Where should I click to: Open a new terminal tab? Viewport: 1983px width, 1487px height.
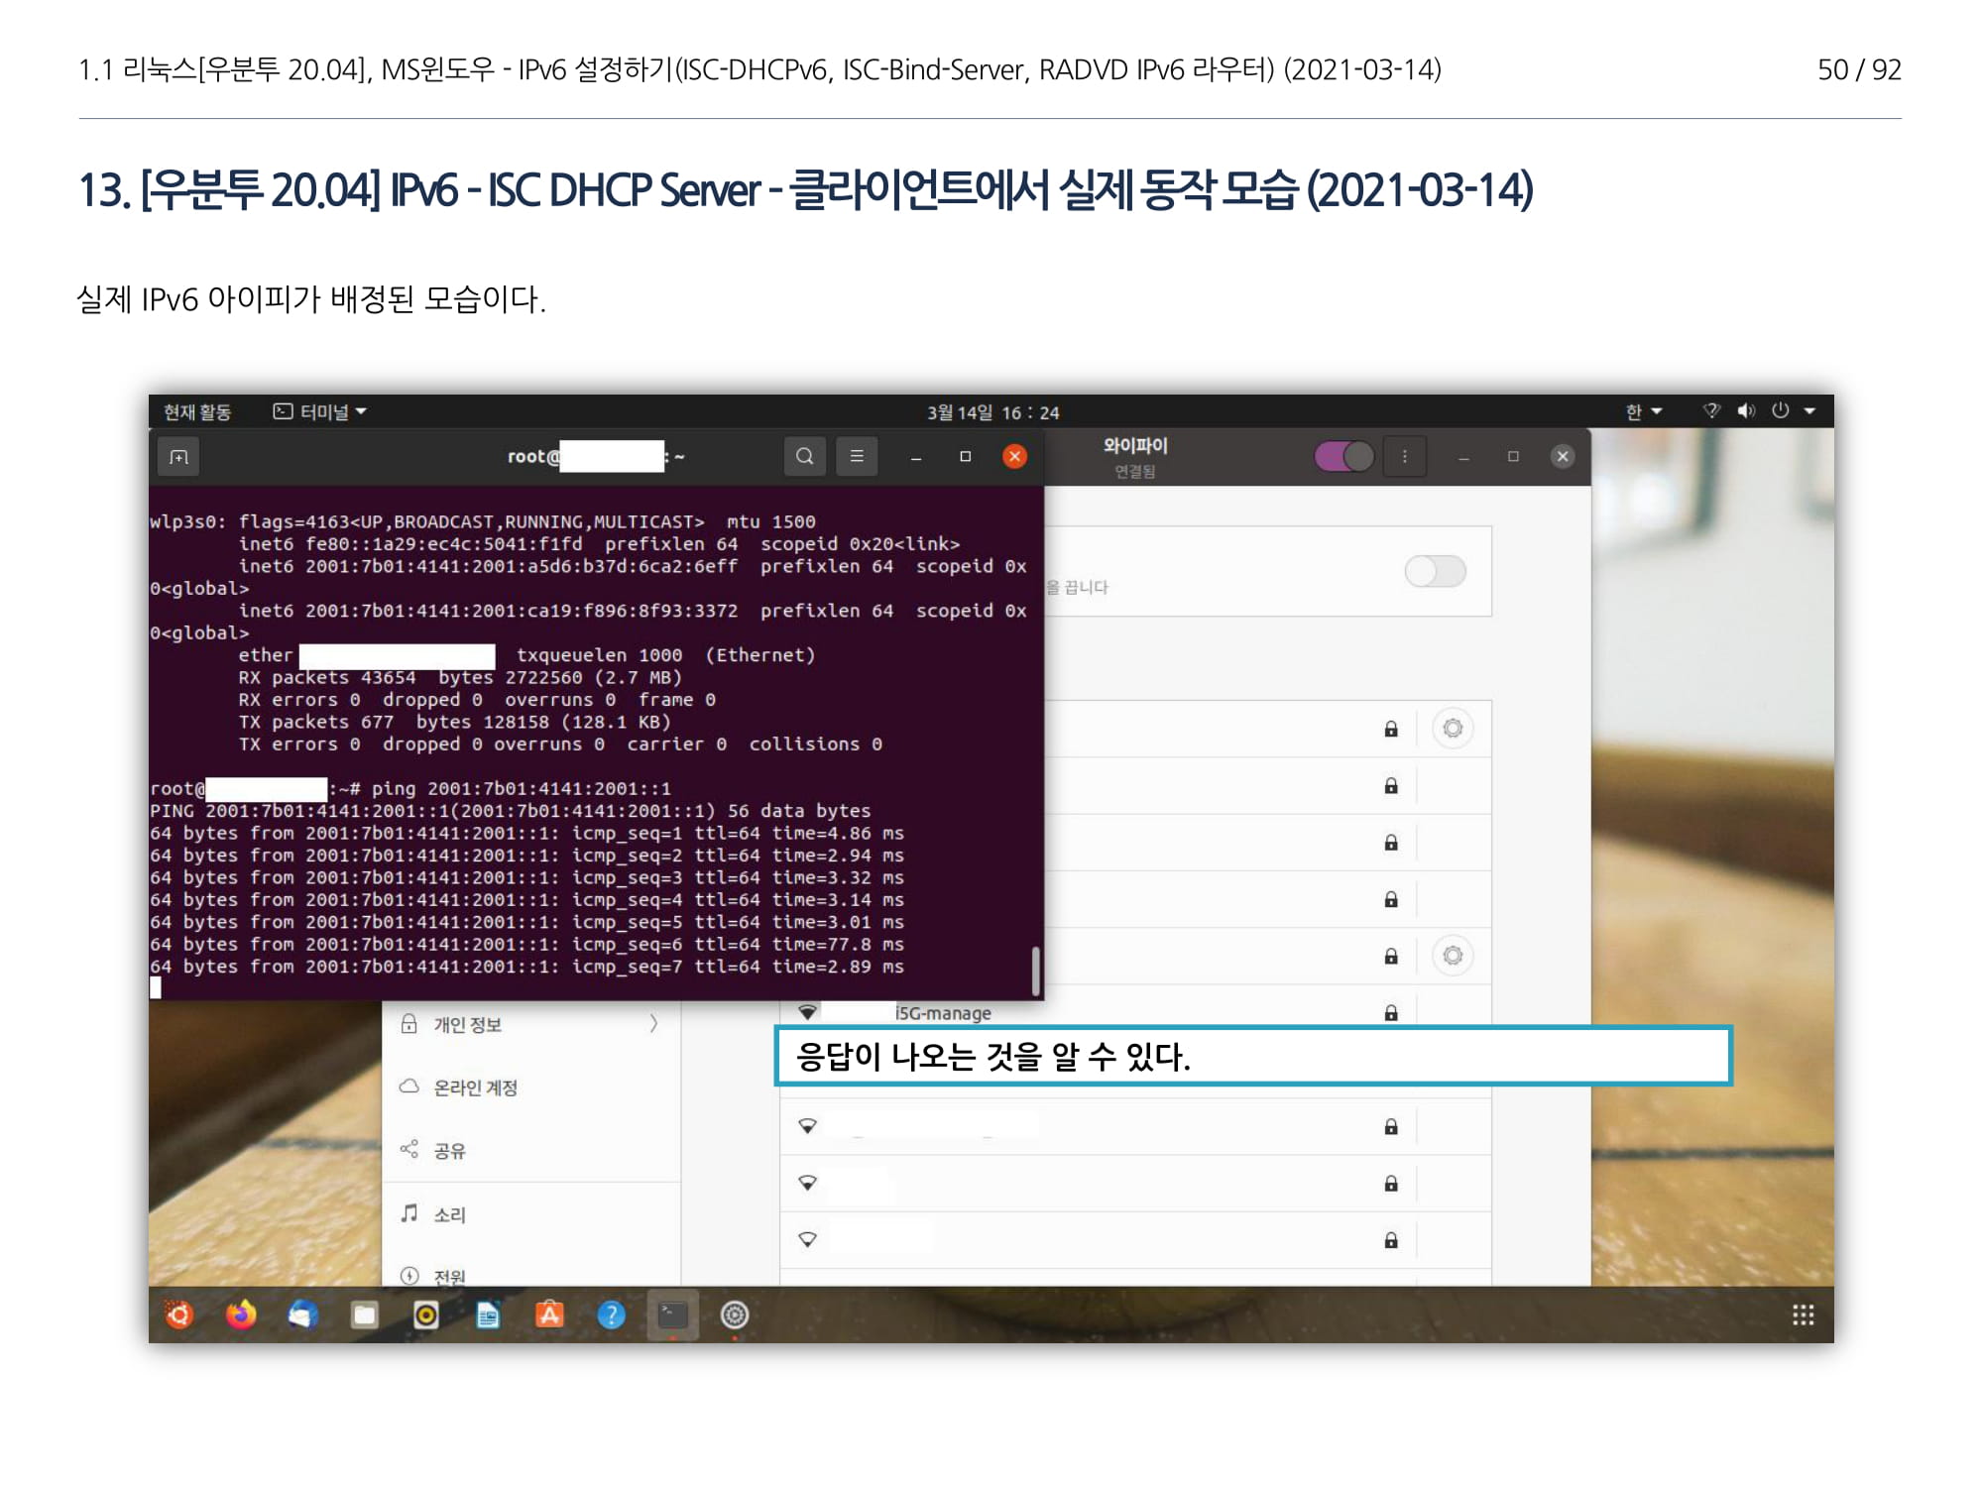[178, 457]
